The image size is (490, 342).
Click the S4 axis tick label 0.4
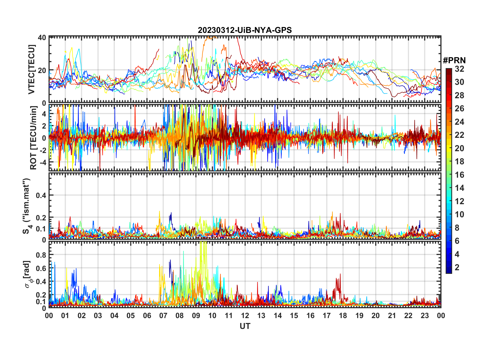pos(41,195)
